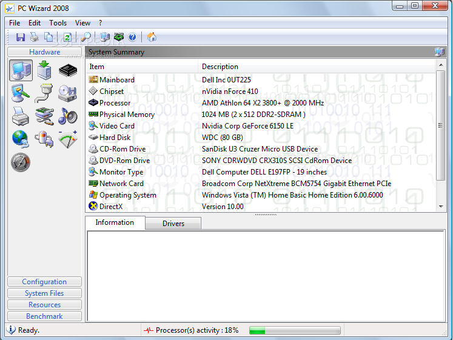This screenshot has height=340, width=453.
Task: Open the Configuration category
Action: coord(44,282)
